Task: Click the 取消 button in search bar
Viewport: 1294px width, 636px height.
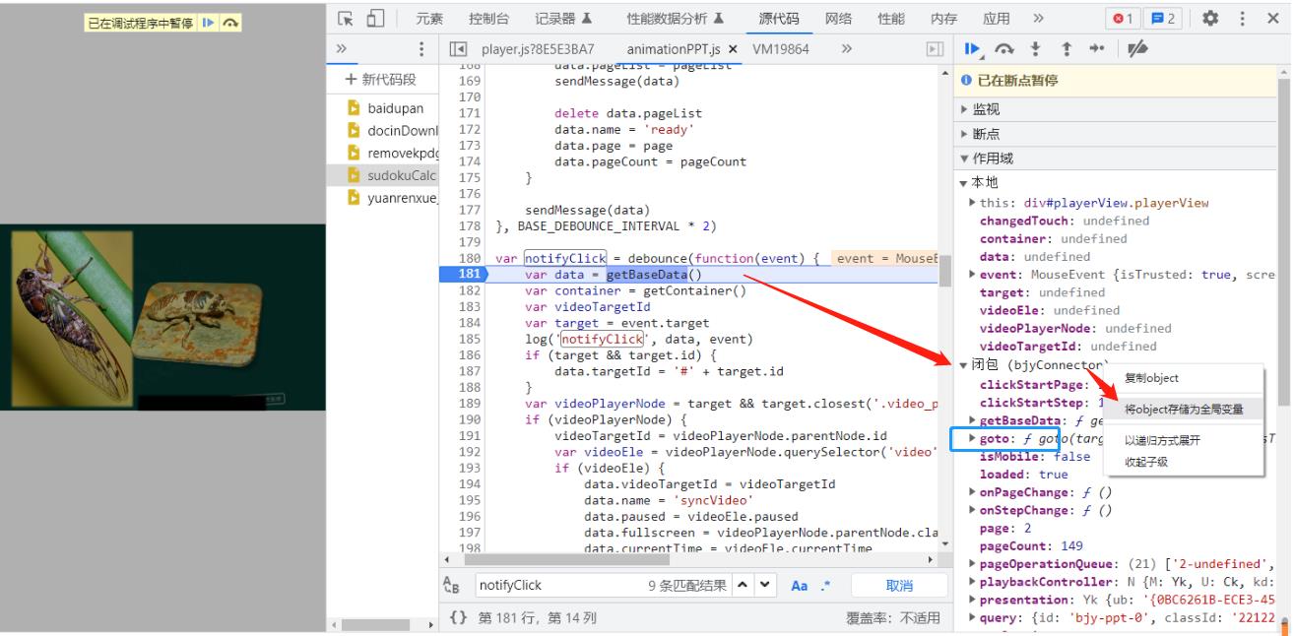Action: click(x=898, y=585)
